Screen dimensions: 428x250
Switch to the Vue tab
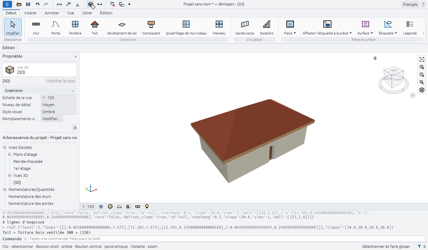tap(71, 13)
